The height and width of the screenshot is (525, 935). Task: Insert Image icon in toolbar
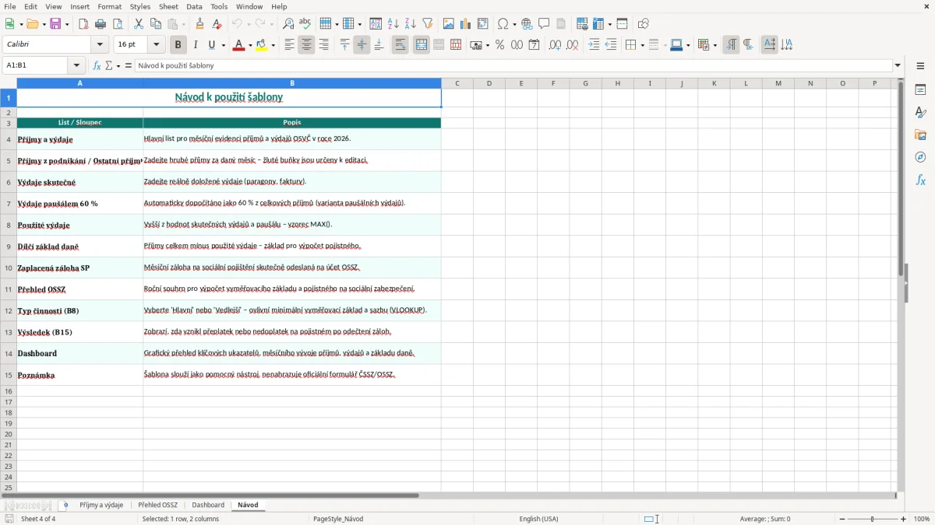click(449, 24)
